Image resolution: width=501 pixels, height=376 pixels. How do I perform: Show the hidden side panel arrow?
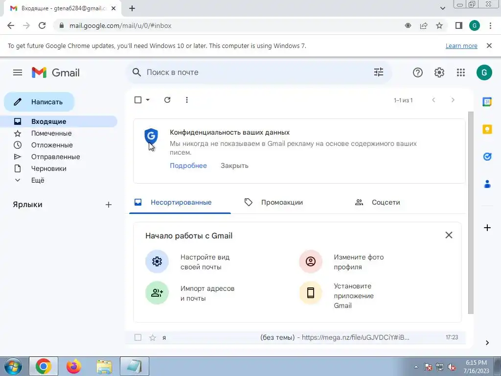487,343
